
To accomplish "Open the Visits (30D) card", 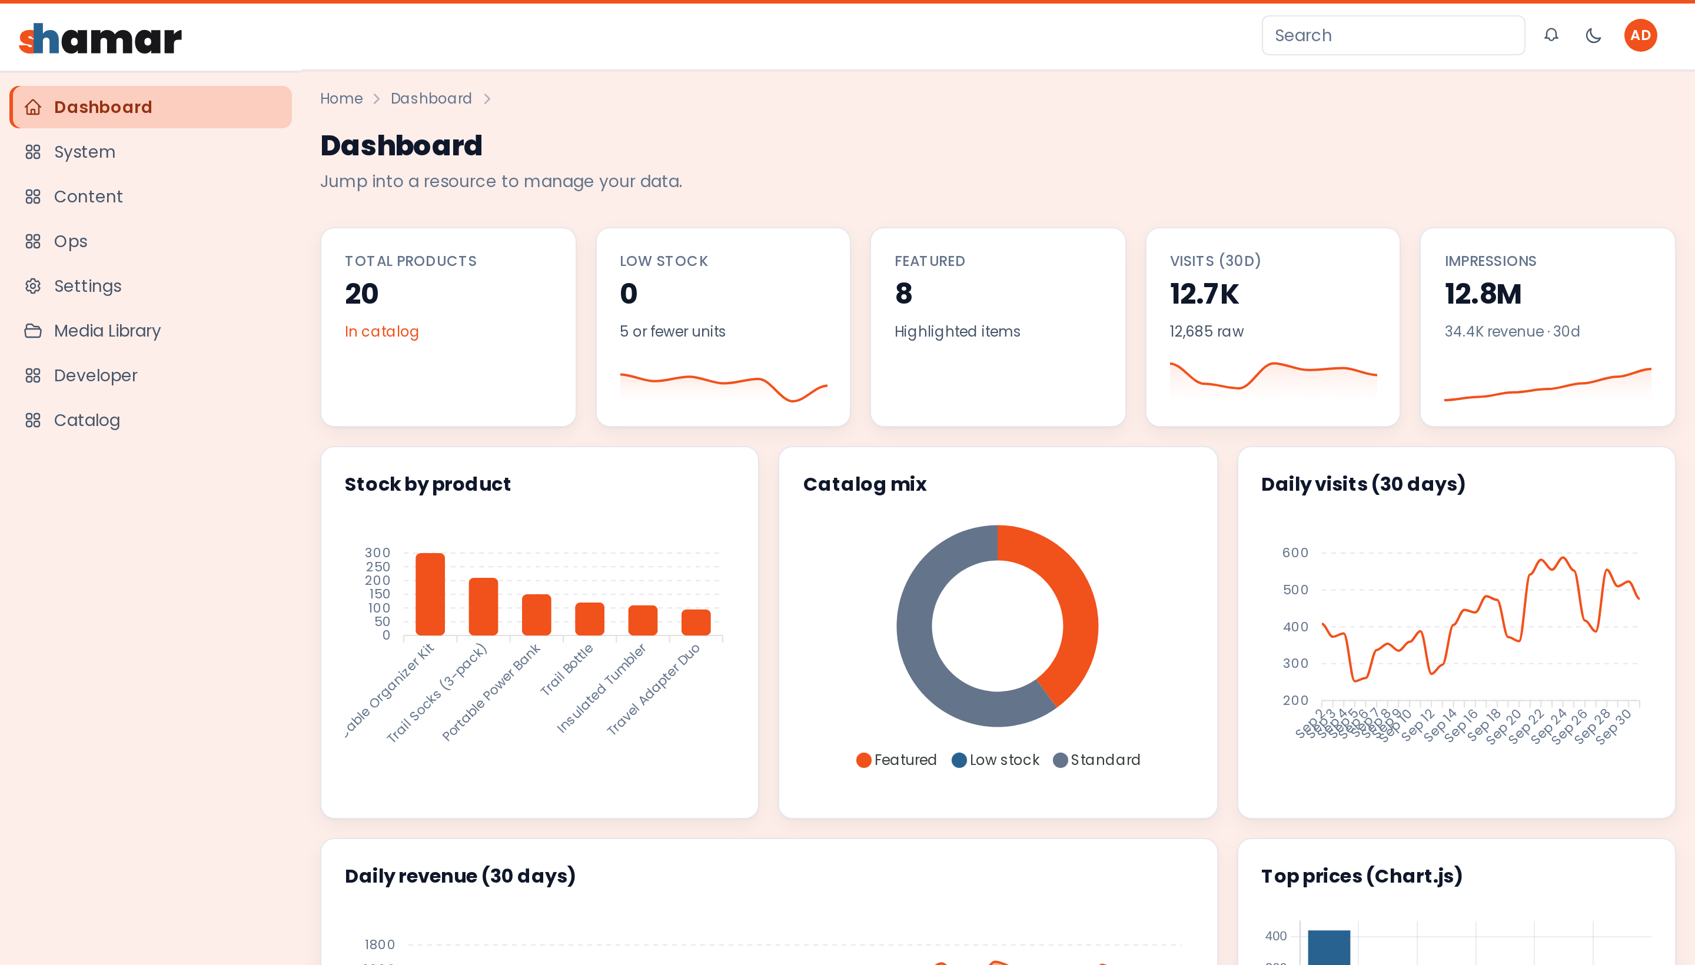I will click(x=1273, y=327).
